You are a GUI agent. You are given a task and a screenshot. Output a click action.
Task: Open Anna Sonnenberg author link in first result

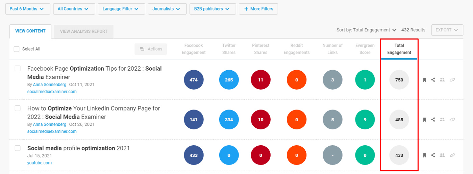pos(50,85)
